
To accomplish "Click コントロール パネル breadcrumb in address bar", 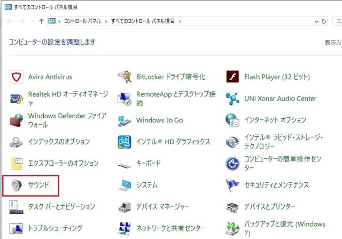I will click(82, 21).
